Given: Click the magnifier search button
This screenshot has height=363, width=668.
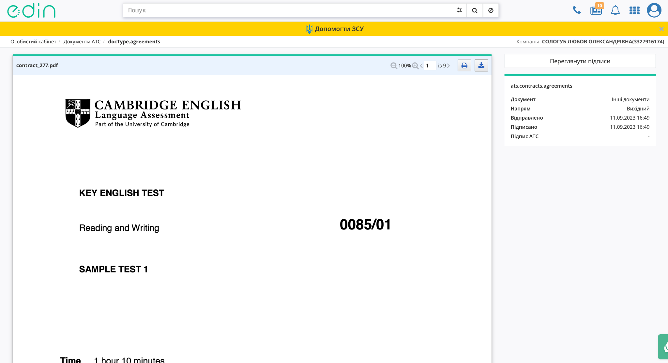Looking at the screenshot, I should [475, 10].
